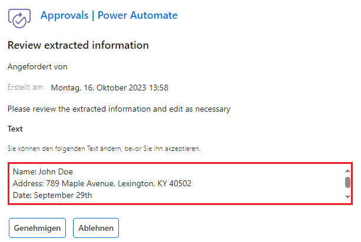Viewport: 361px width, 242px height.
Task: Place cursor on 'John Doe' in text box
Action: 55,172
